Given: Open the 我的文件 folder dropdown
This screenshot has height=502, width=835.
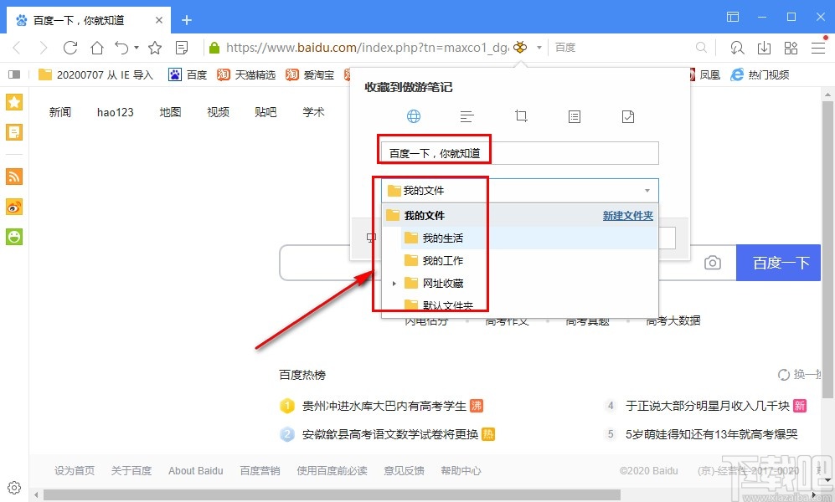Looking at the screenshot, I should (x=520, y=191).
